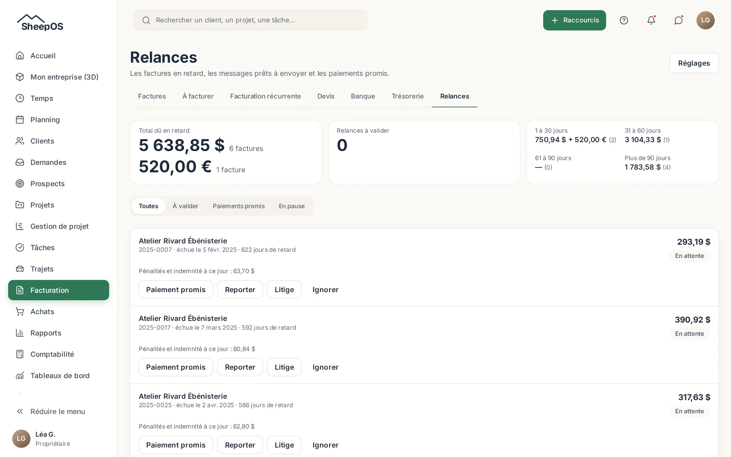Switch to the À facturer tab
The image size is (731, 457).
coord(198,96)
